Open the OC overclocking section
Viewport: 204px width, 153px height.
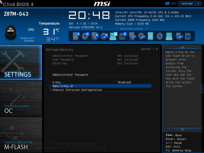coord(21,98)
